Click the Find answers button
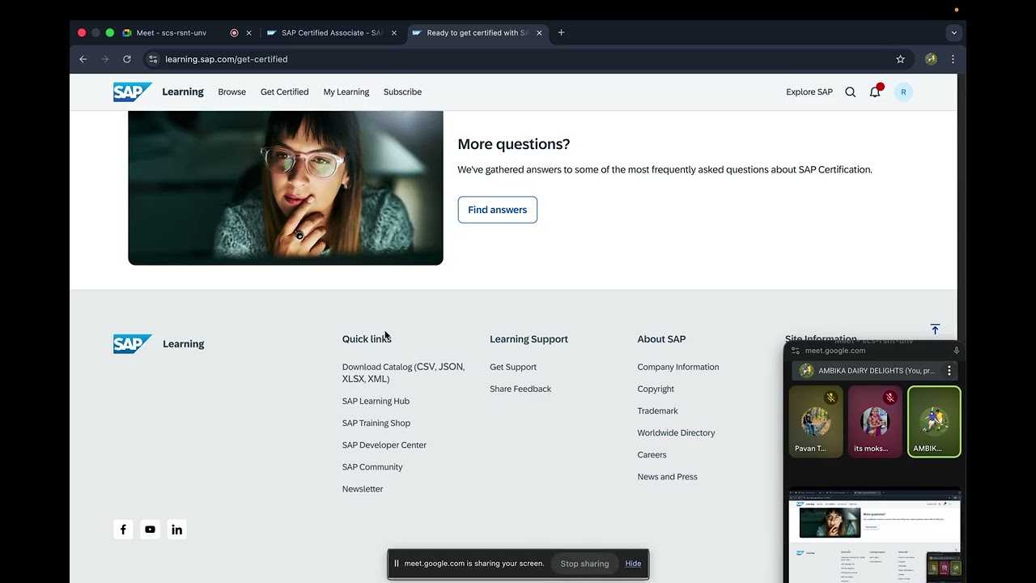 click(497, 210)
